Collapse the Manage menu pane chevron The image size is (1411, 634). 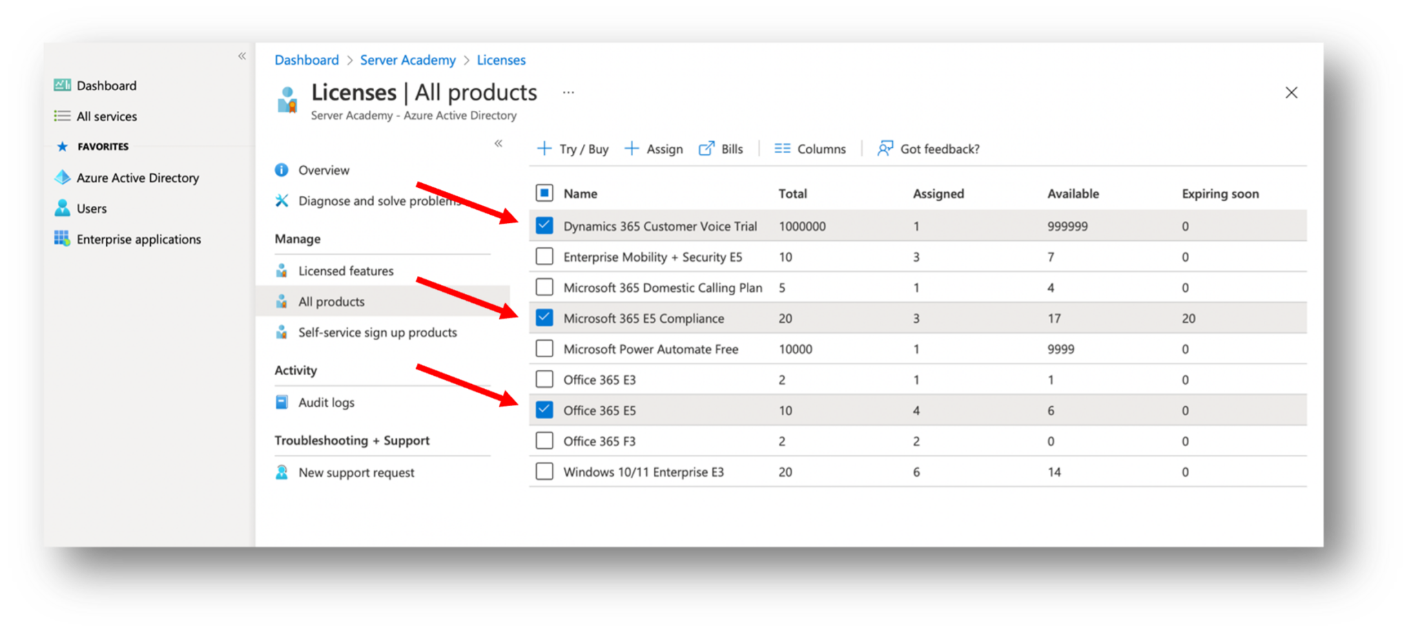[498, 143]
